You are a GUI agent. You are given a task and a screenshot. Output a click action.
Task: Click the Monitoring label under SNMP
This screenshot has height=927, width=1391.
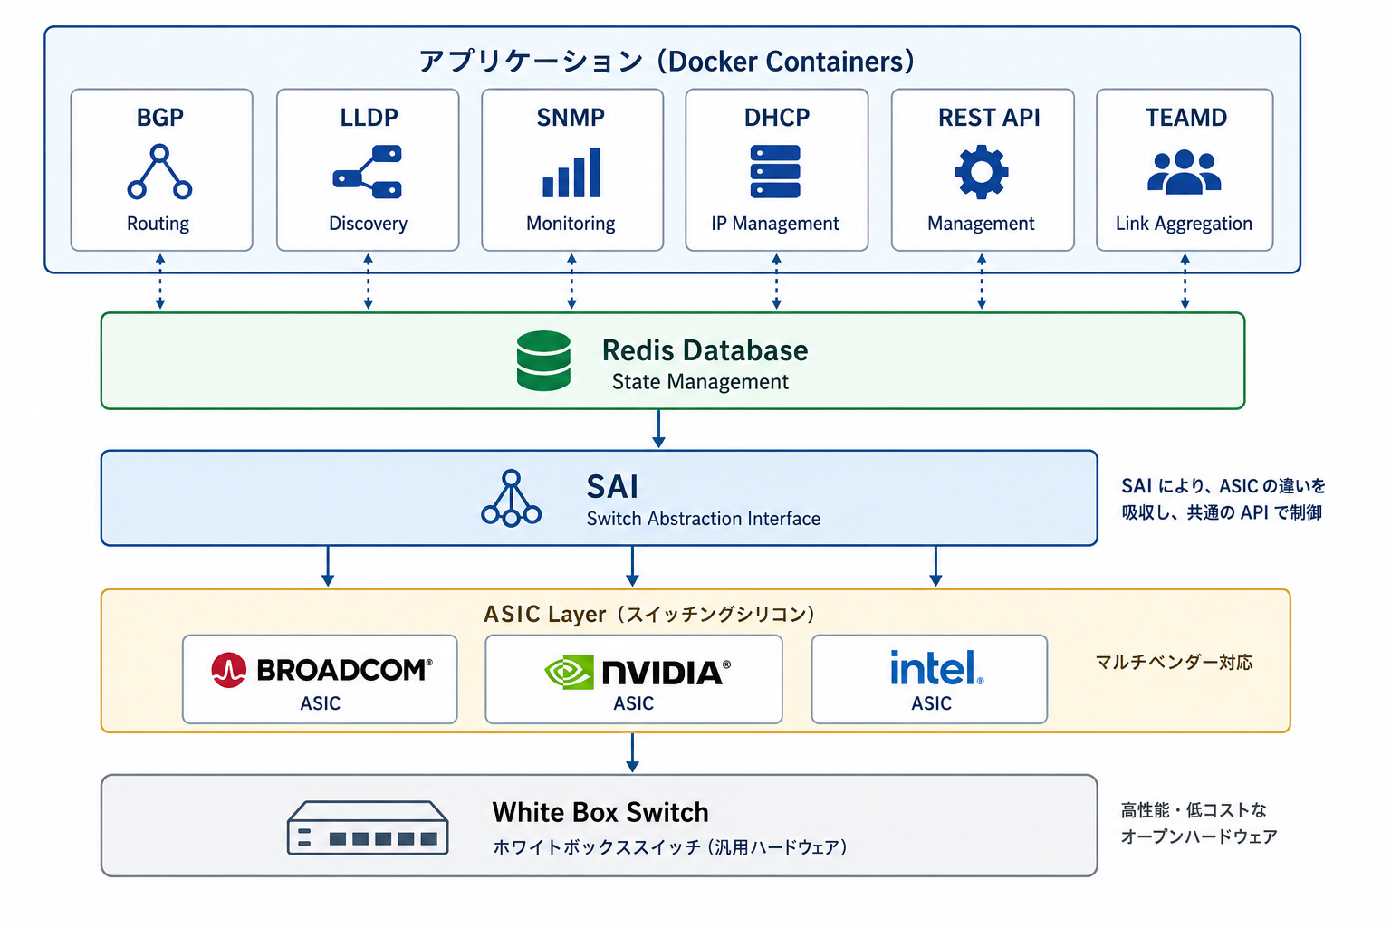point(571,224)
